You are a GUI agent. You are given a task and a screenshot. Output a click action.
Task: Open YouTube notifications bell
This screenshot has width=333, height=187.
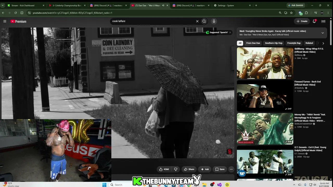(x=314, y=21)
